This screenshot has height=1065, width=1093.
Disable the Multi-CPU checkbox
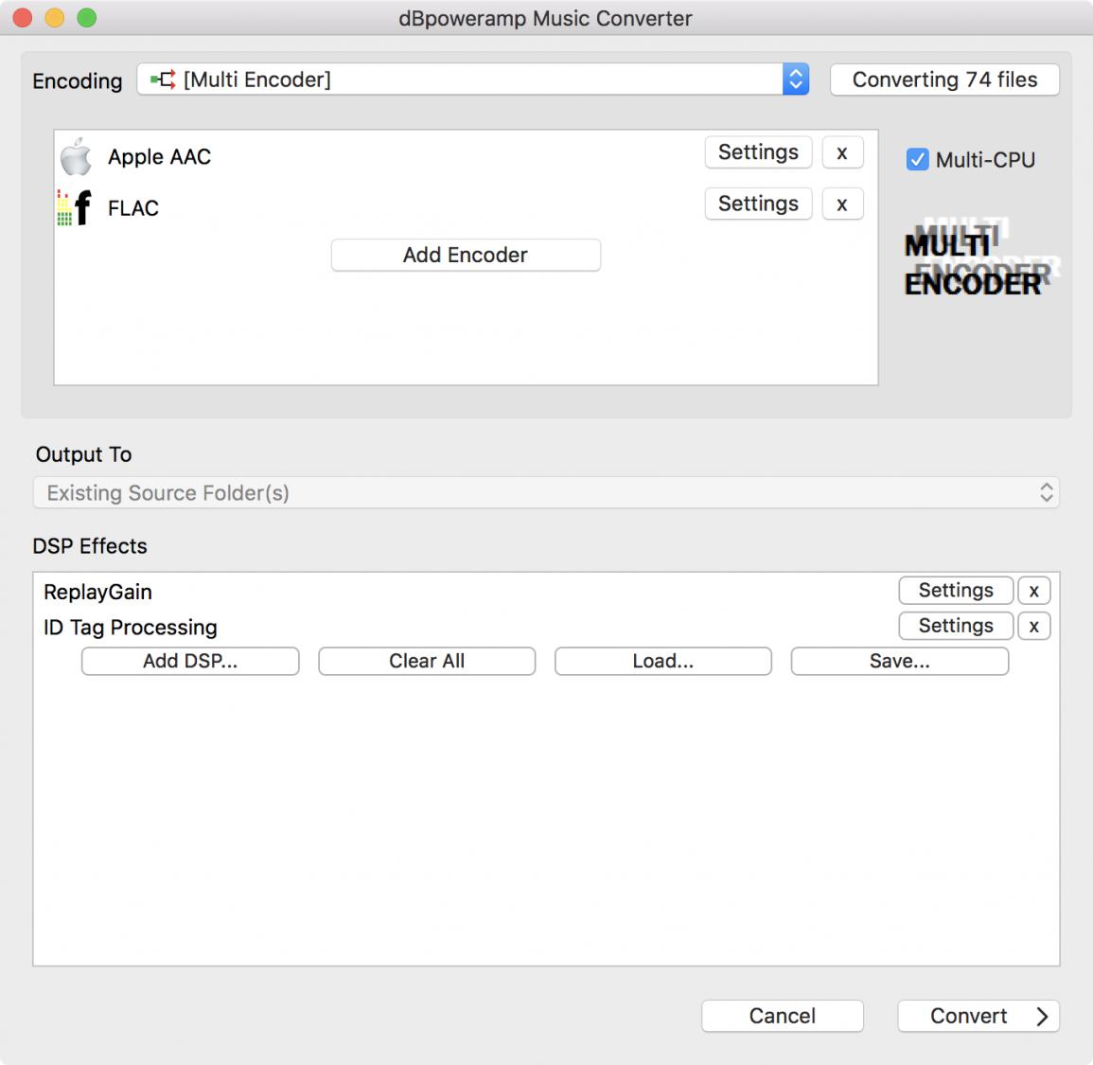click(x=917, y=160)
